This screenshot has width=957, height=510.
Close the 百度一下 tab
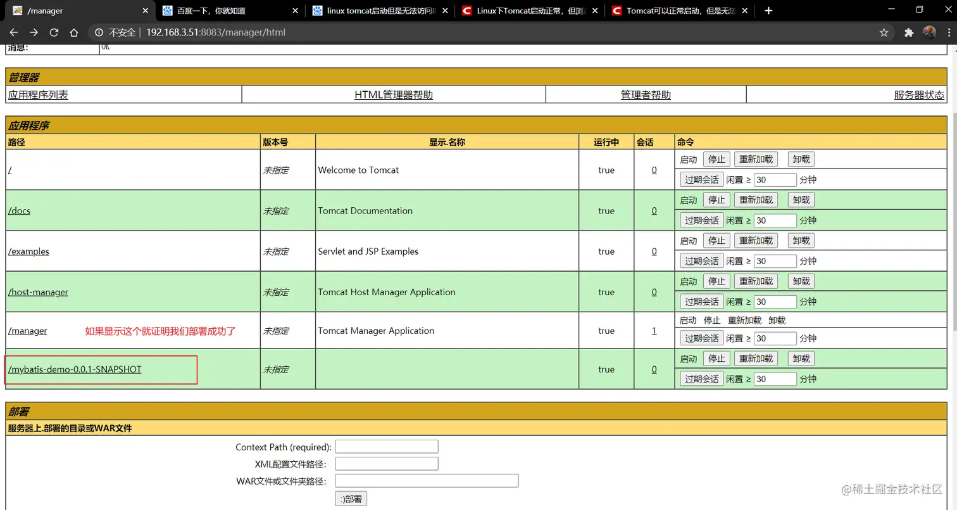coord(295,11)
